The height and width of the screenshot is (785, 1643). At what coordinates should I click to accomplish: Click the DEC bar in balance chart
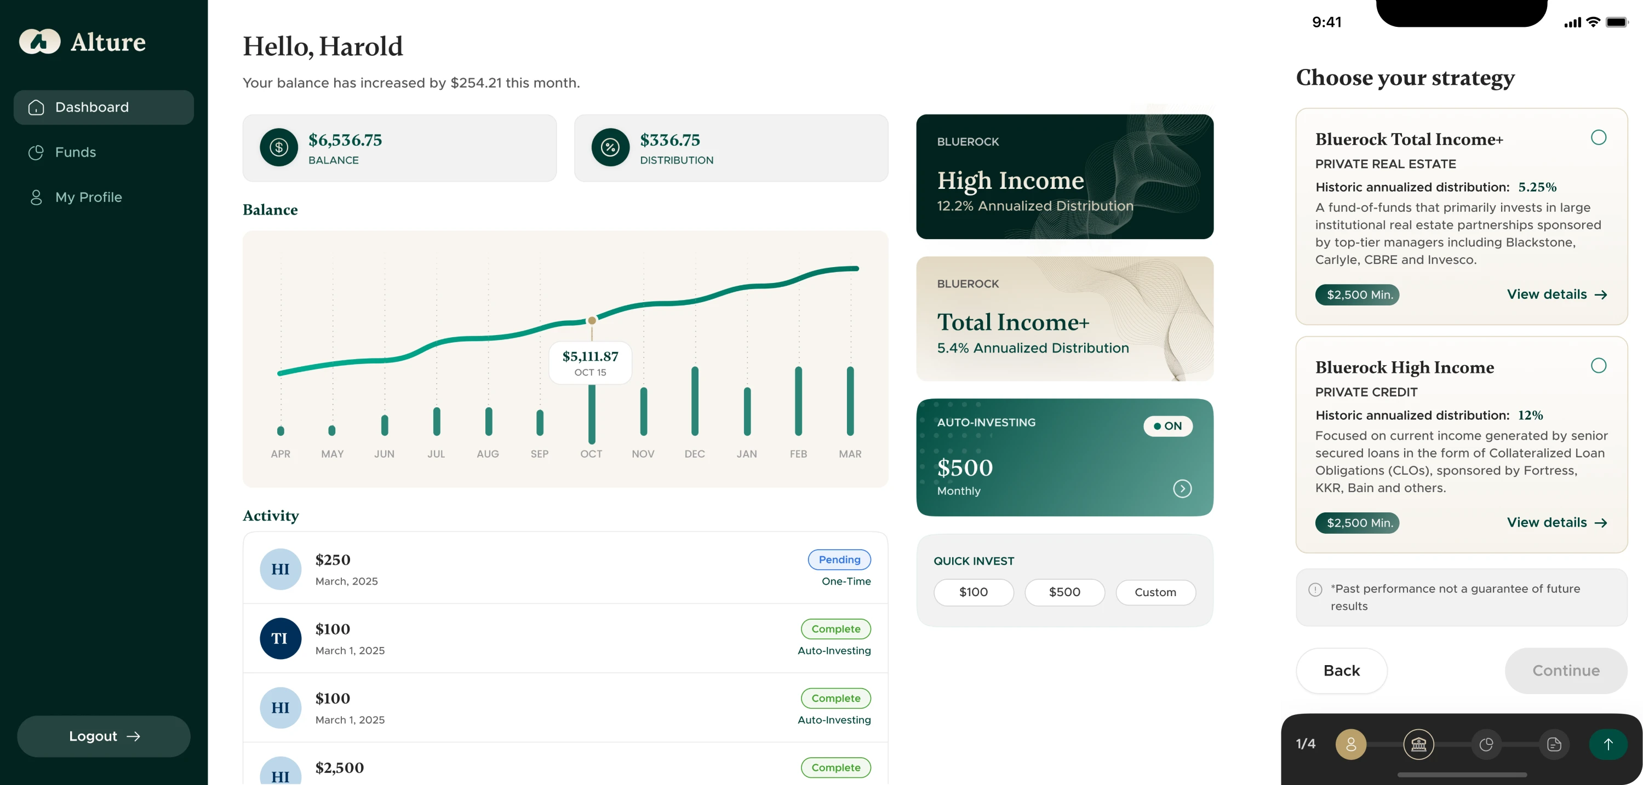695,401
